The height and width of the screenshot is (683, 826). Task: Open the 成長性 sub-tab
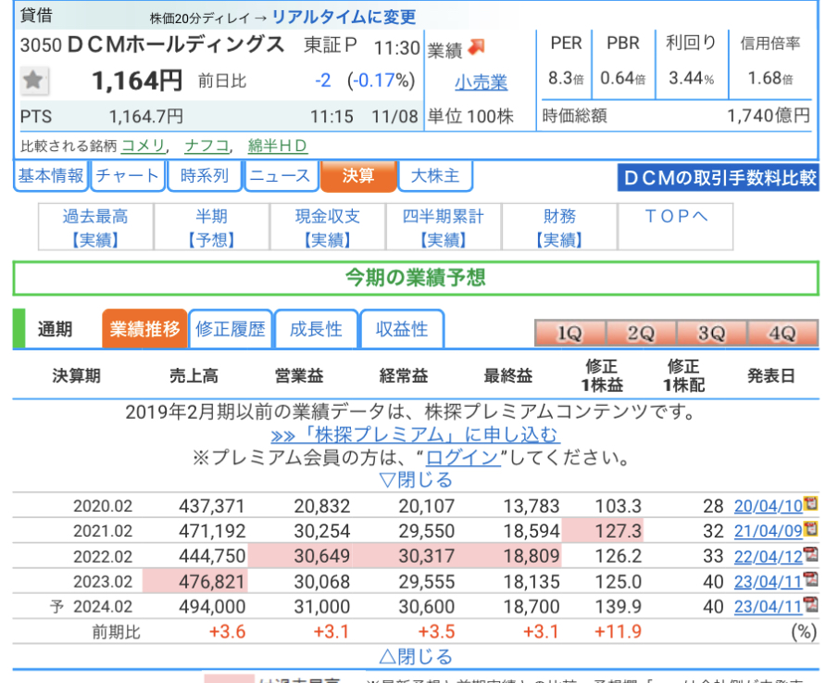(x=316, y=329)
